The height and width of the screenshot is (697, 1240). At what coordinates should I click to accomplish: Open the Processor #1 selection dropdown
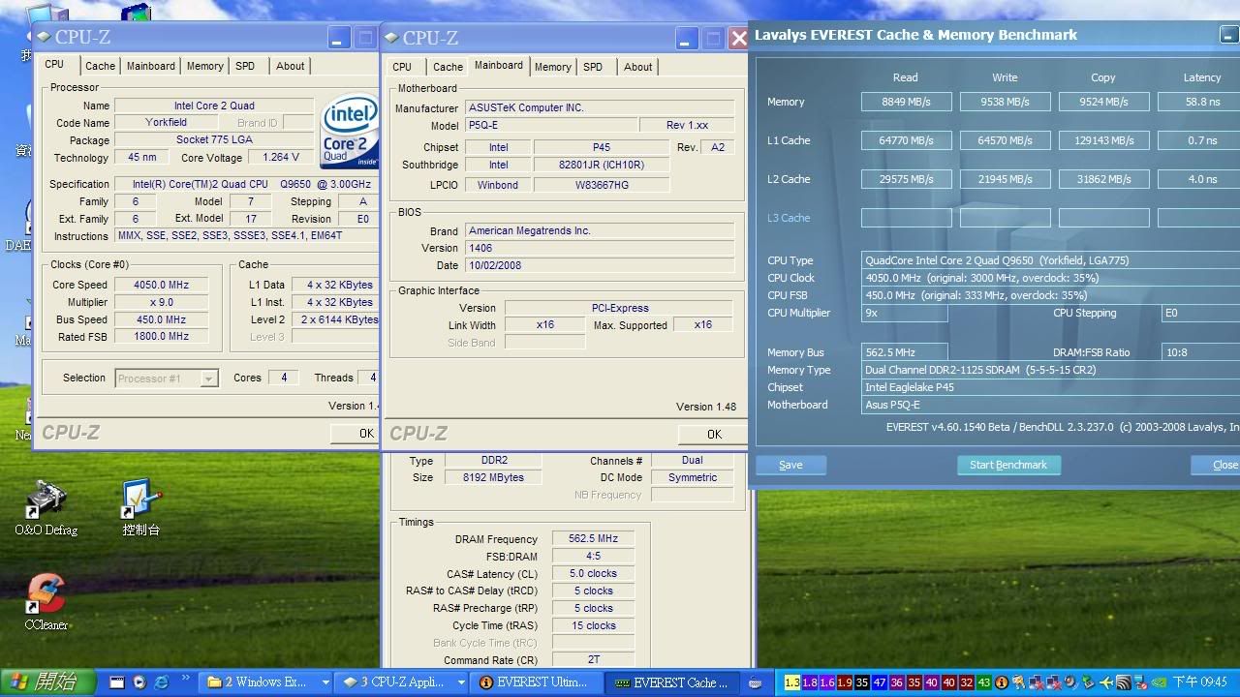[x=208, y=379]
